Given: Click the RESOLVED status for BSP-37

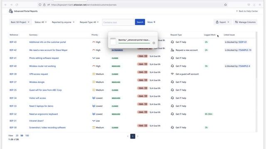Looking at the screenshot, I should click(116, 82).
